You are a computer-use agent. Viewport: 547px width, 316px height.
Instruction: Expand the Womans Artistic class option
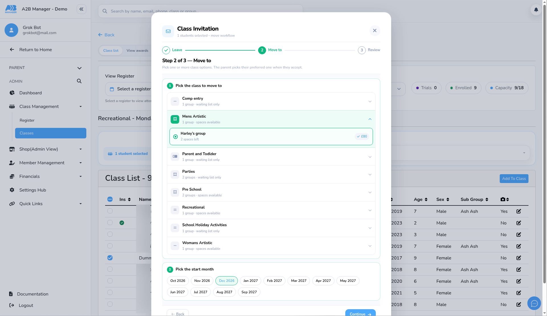[271, 246]
